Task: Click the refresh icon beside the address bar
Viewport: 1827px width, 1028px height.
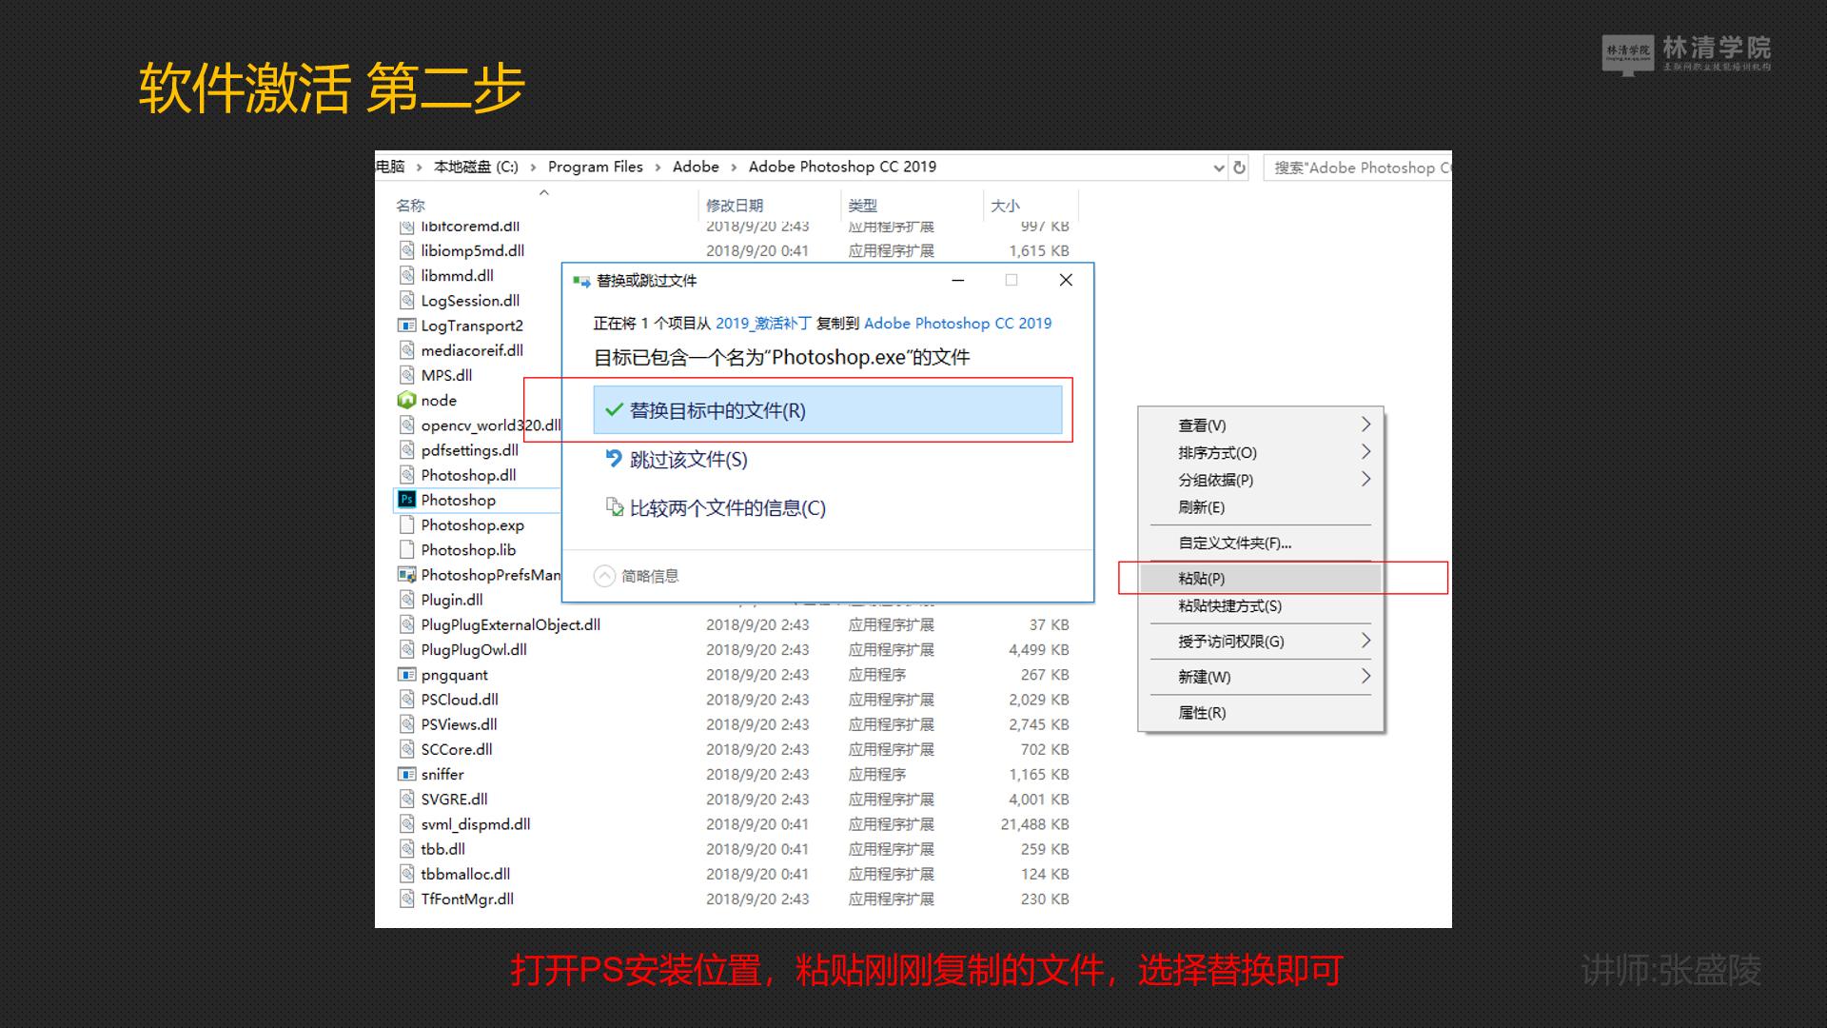Action: [1239, 167]
